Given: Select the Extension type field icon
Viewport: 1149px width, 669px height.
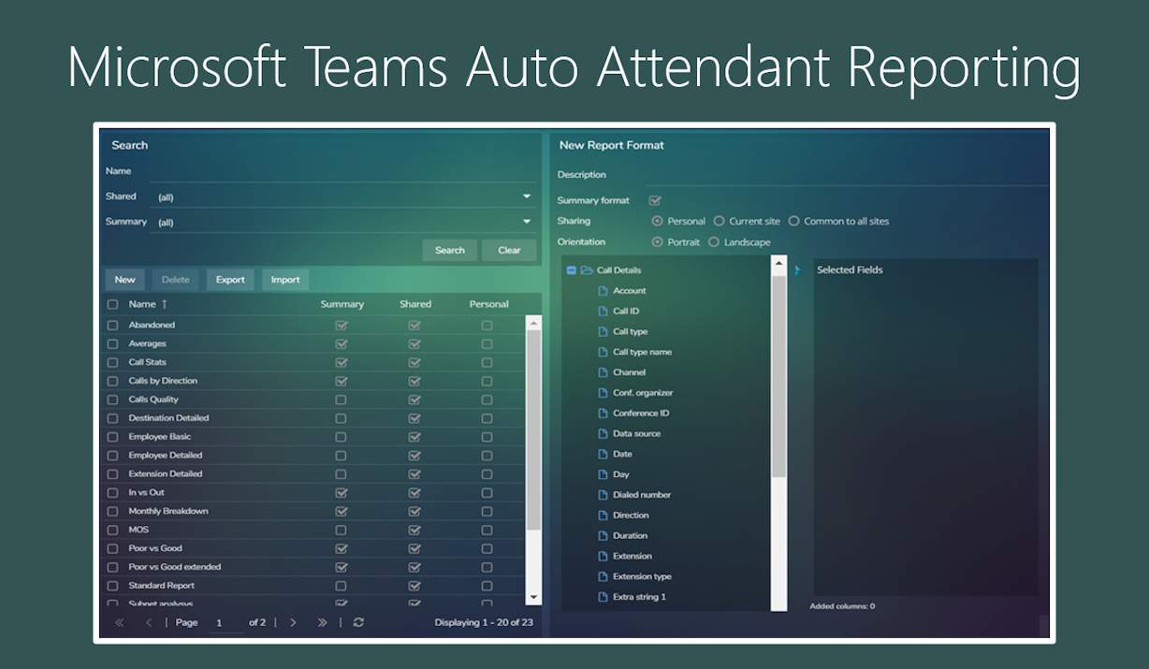Looking at the screenshot, I should (602, 576).
